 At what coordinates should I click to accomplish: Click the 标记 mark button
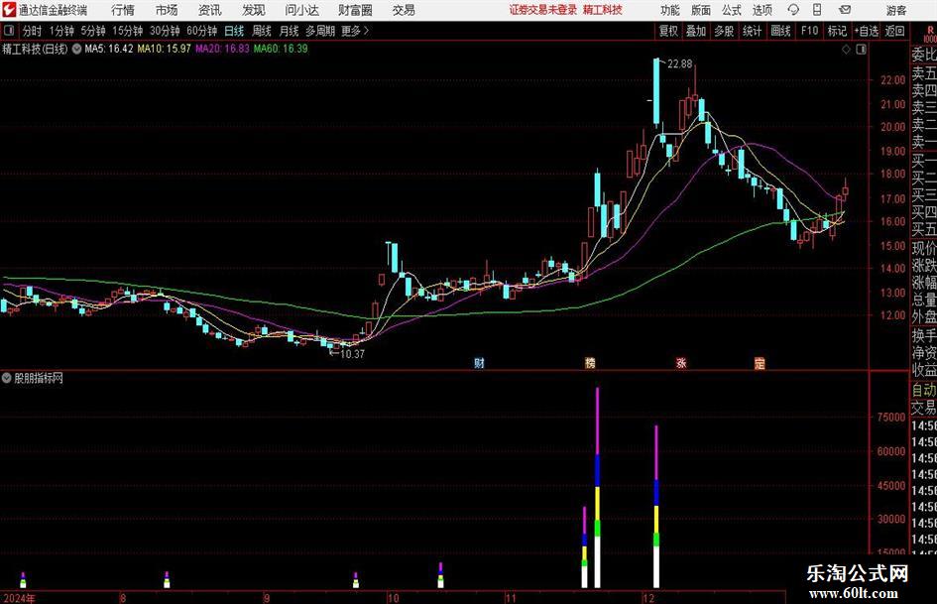point(837,31)
